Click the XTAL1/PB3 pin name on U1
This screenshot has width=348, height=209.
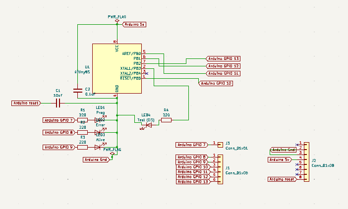[130, 68]
